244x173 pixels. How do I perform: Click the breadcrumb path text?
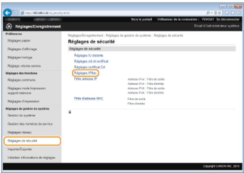(125, 36)
